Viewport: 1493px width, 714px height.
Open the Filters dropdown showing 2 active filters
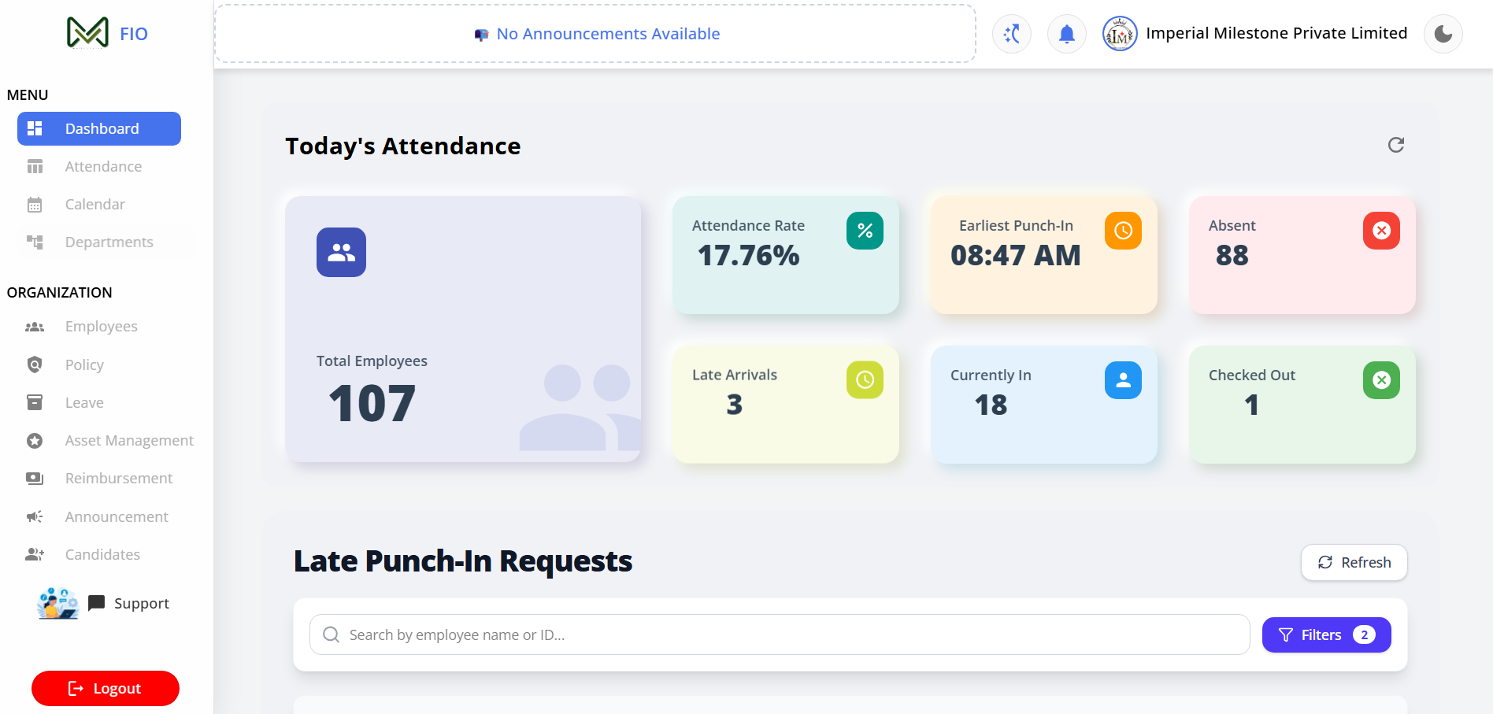pyautogui.click(x=1326, y=634)
